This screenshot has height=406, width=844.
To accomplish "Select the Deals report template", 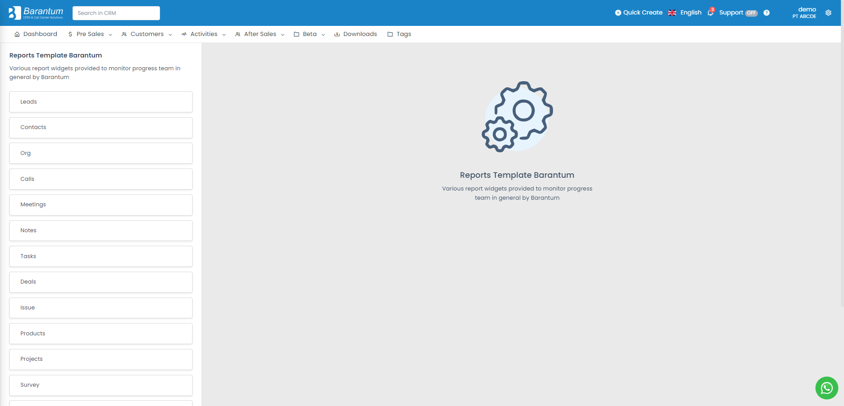I will 101,282.
